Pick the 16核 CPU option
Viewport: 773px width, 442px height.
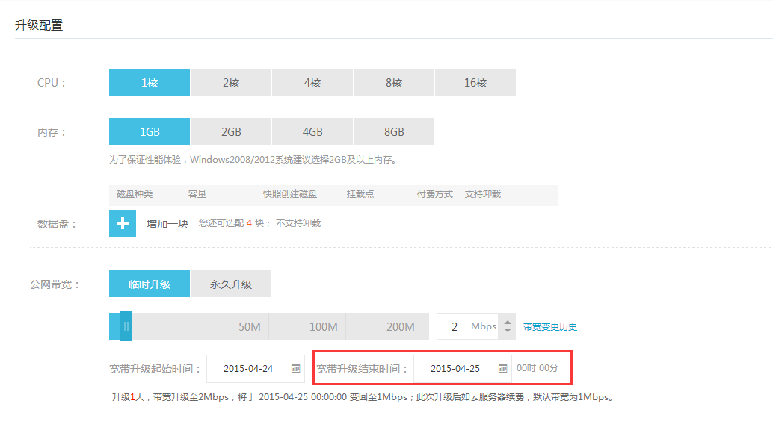(475, 82)
